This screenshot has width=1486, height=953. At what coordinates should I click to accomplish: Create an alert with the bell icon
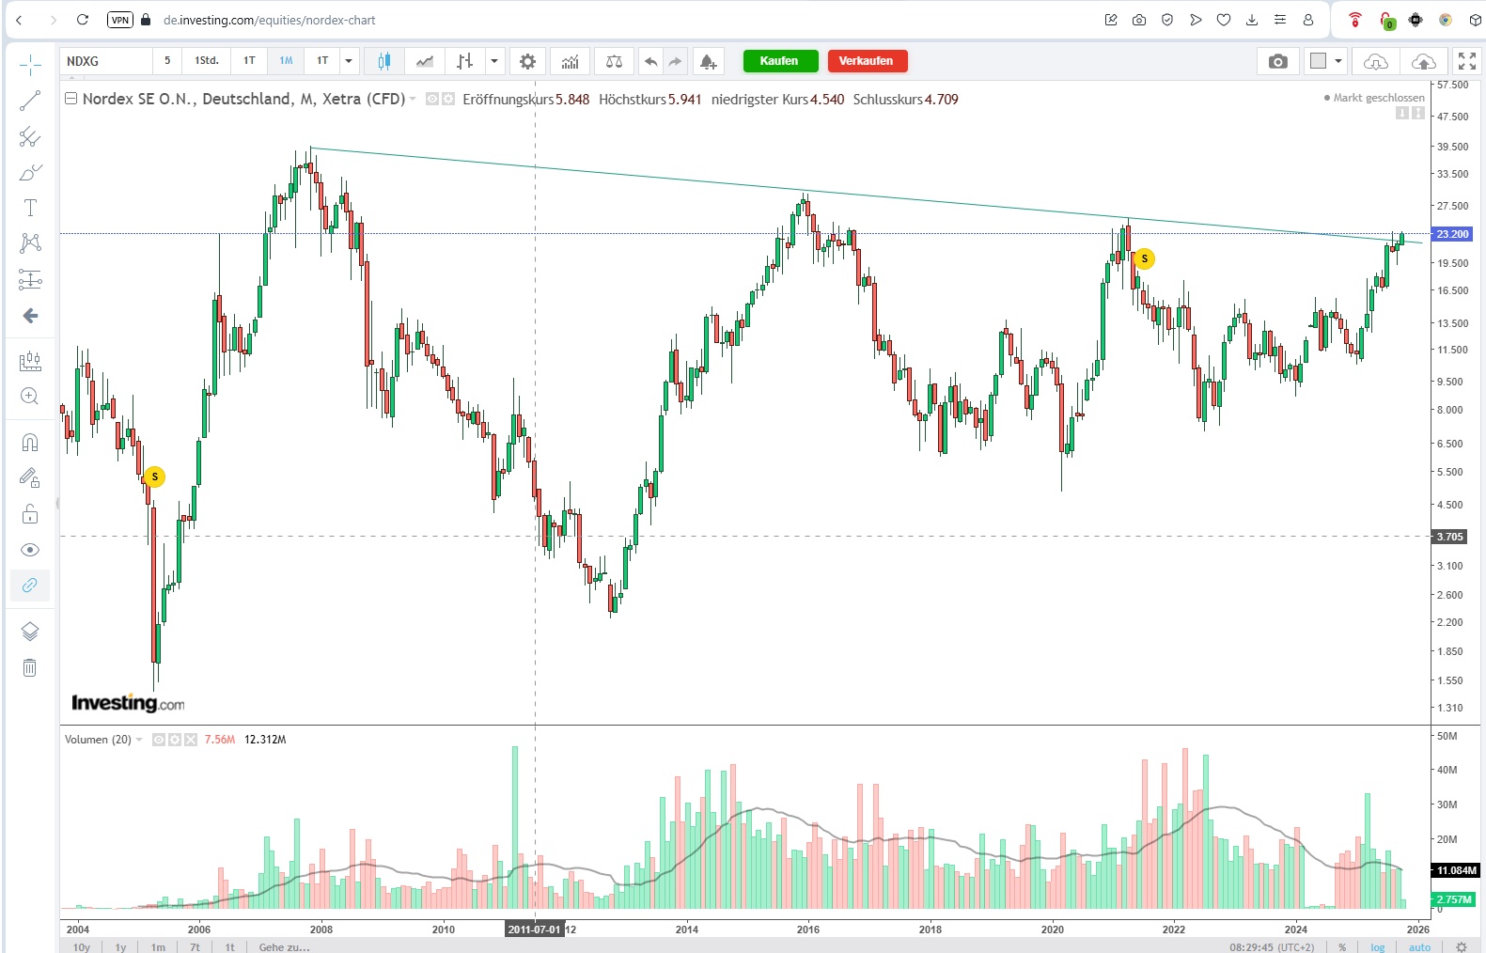(x=708, y=61)
